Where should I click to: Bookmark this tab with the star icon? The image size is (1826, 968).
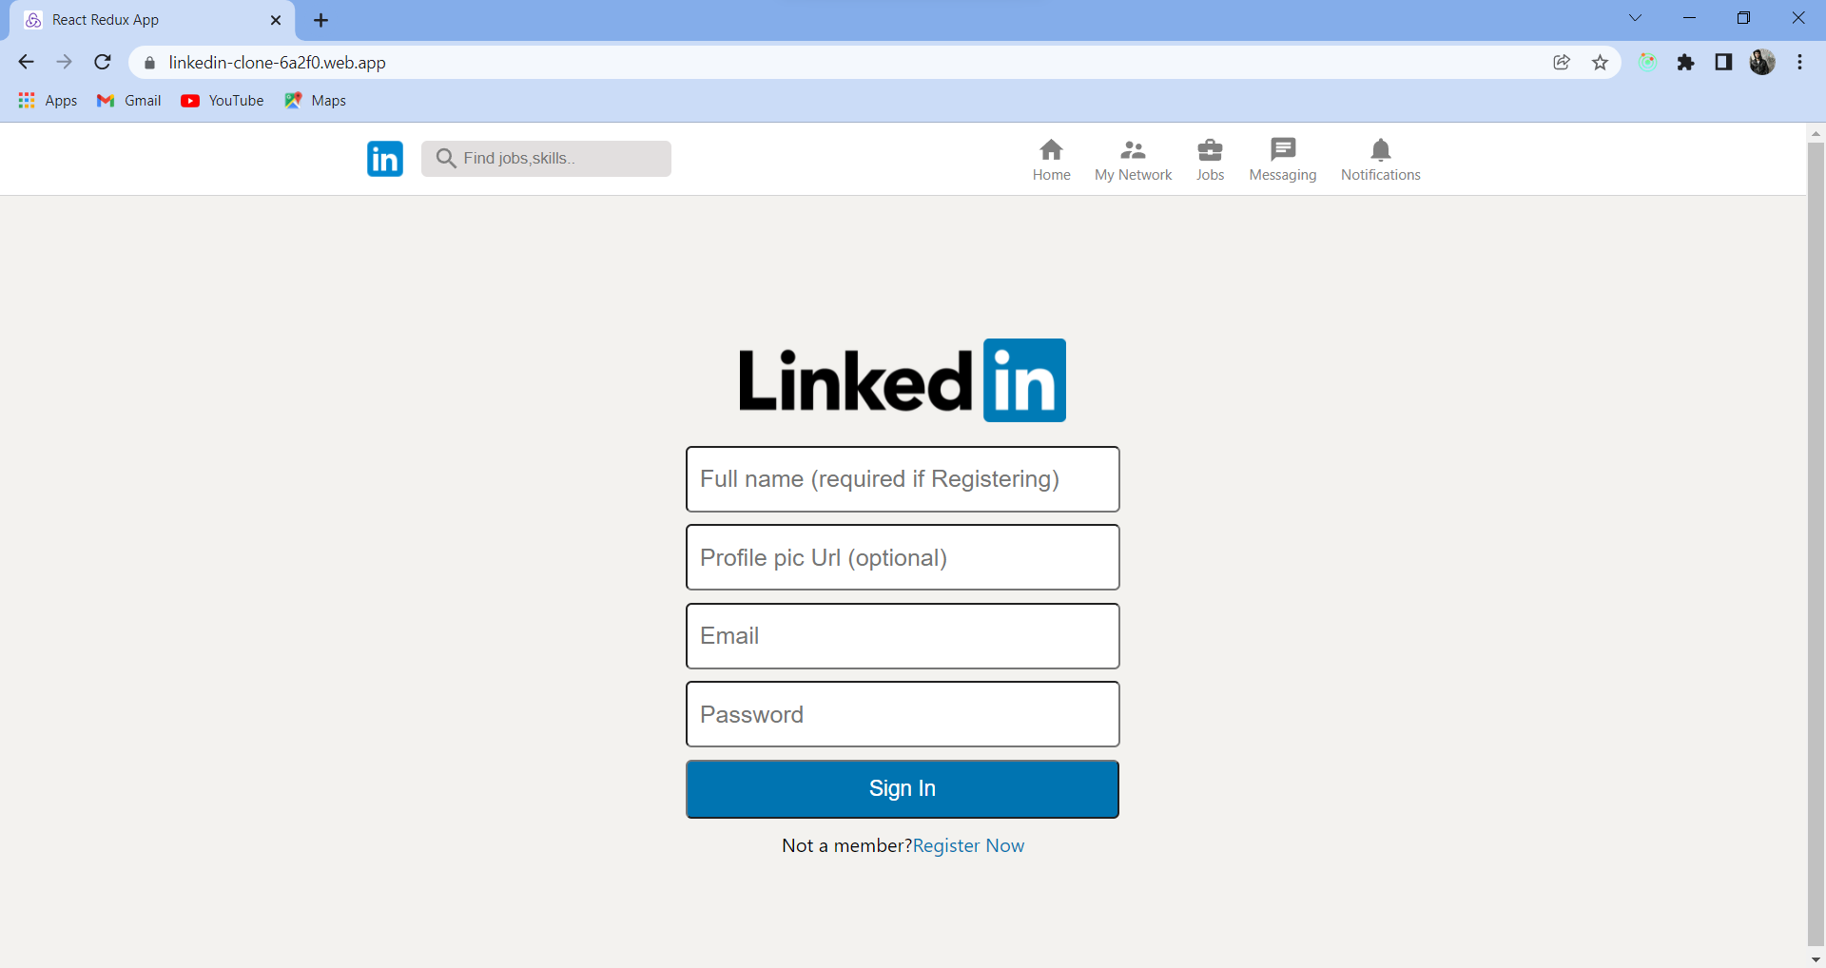1600,63
